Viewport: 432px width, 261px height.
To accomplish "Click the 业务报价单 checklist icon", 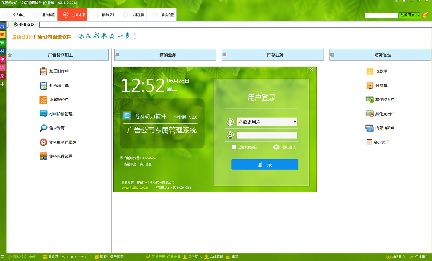I will pos(43,100).
